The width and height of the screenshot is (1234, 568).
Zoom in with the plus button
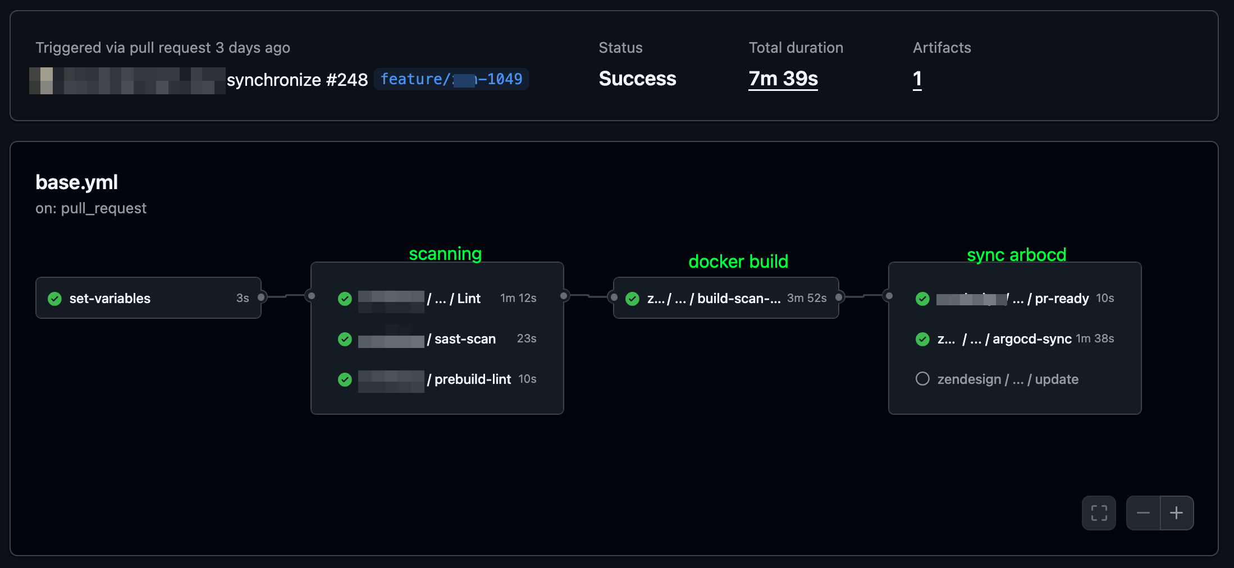point(1177,512)
